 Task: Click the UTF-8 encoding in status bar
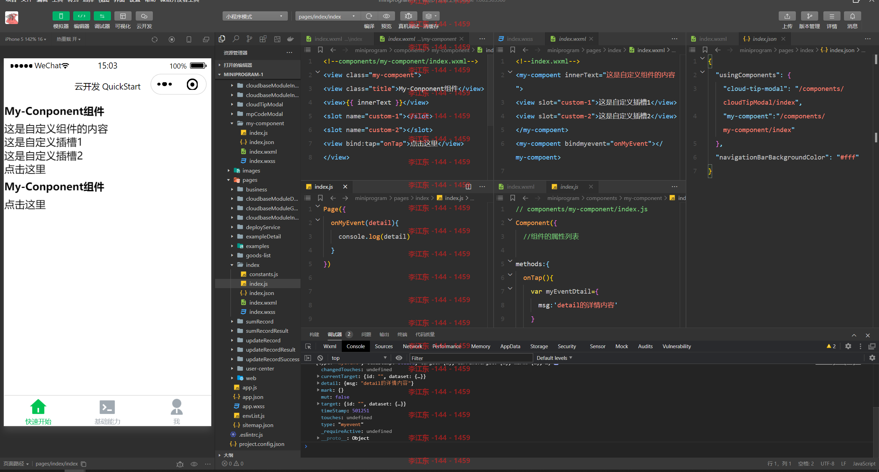click(x=827, y=464)
